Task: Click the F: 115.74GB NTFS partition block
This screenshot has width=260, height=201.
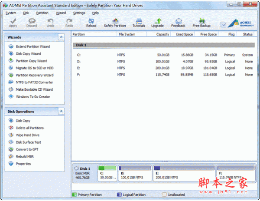Action: pyautogui.click(x=236, y=173)
